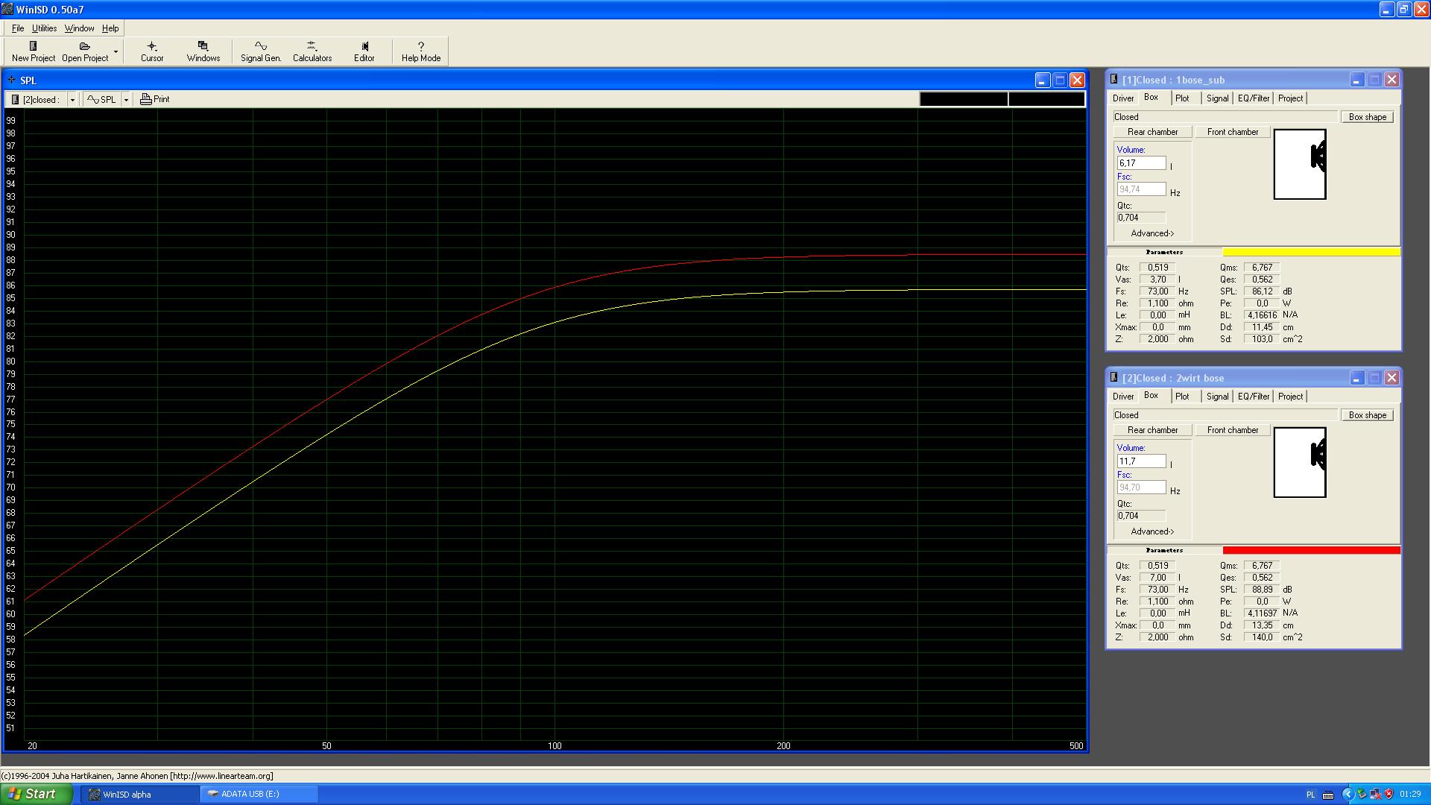Click the yellow plot color swatch

(x=1310, y=252)
